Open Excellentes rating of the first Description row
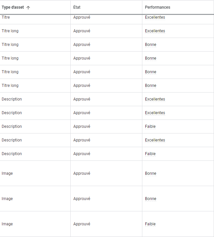The width and height of the screenshot is (214, 237). pyautogui.click(x=155, y=99)
